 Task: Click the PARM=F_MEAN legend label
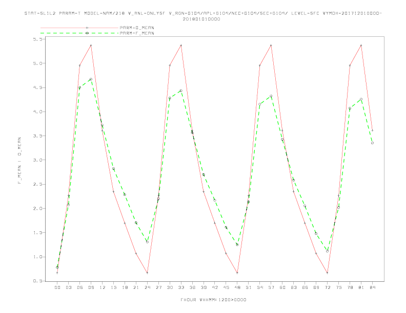click(x=137, y=33)
